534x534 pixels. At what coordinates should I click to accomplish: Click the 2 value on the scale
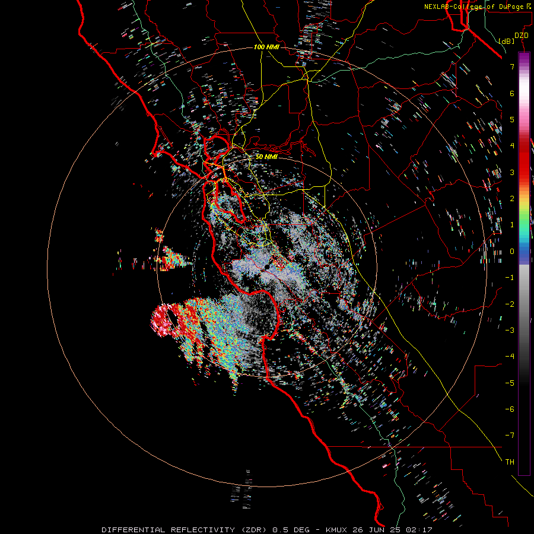coord(512,199)
